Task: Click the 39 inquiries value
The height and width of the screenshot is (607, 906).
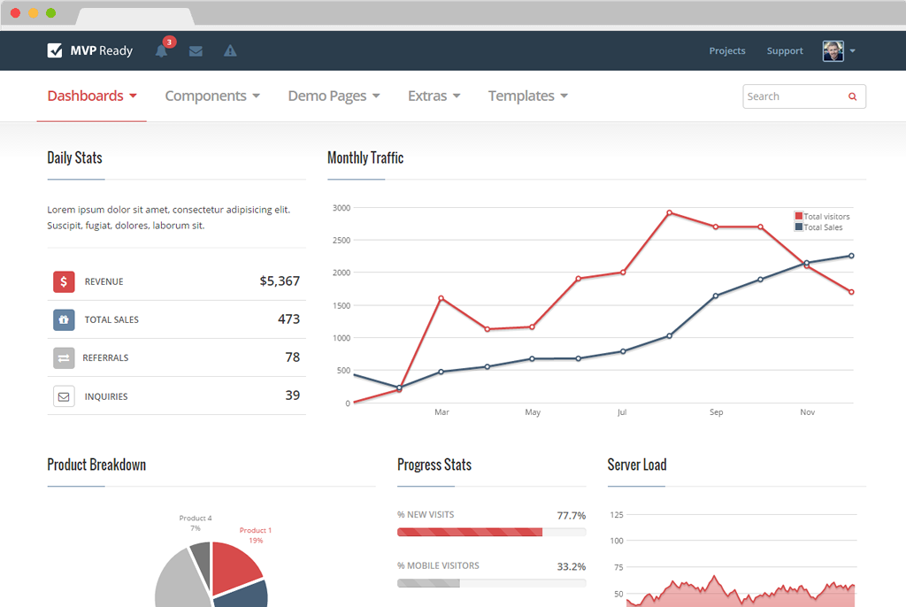Action: click(292, 396)
